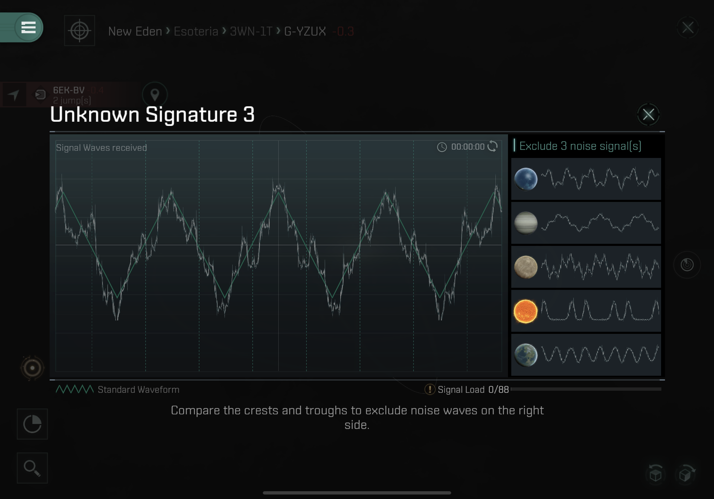
Task: Exclude the green temperate planet noise signal
Action: click(586, 355)
